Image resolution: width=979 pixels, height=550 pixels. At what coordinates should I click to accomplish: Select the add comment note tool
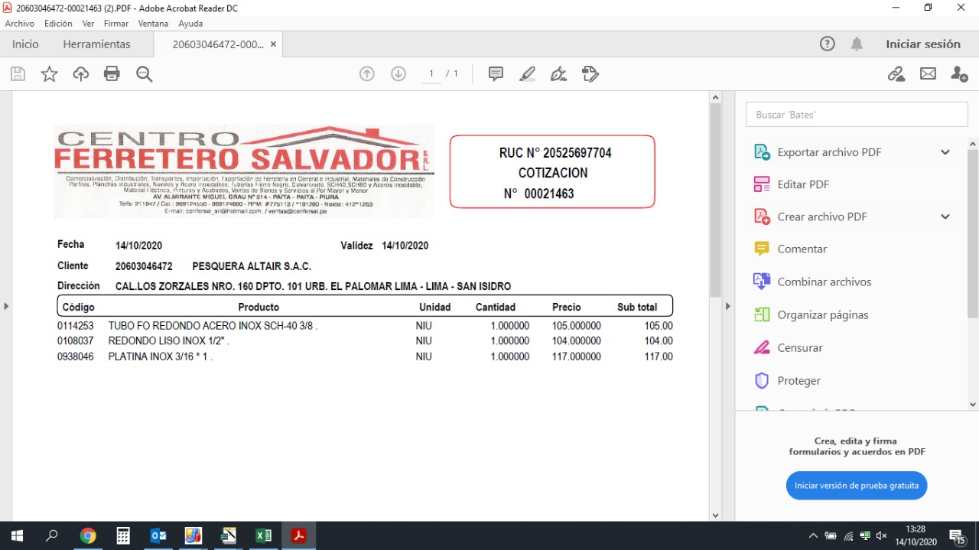(496, 74)
